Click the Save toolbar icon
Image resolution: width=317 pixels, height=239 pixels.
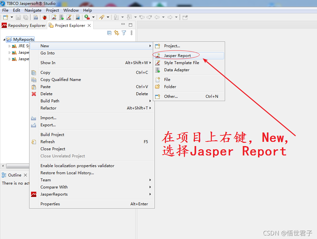(18, 17)
